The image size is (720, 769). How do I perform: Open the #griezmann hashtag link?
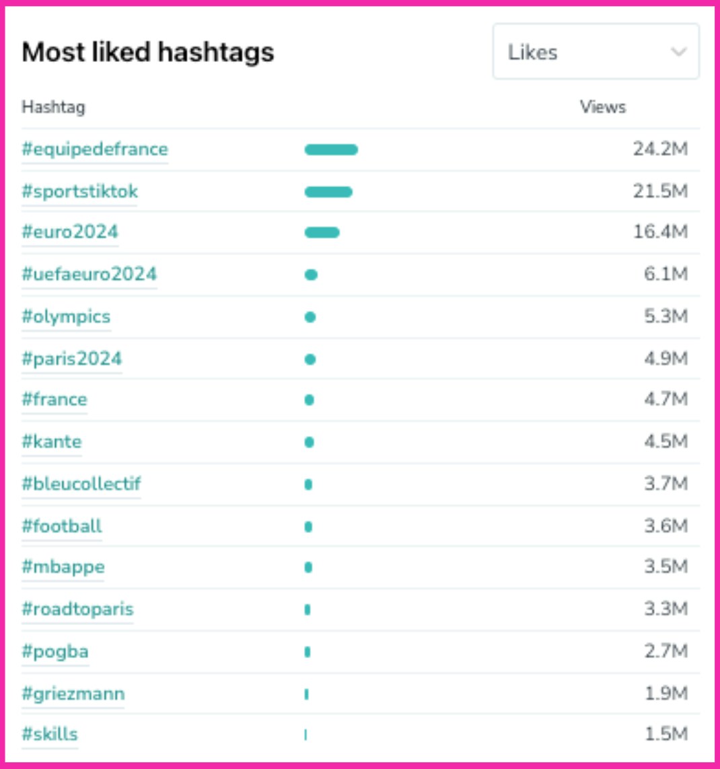[x=73, y=694]
